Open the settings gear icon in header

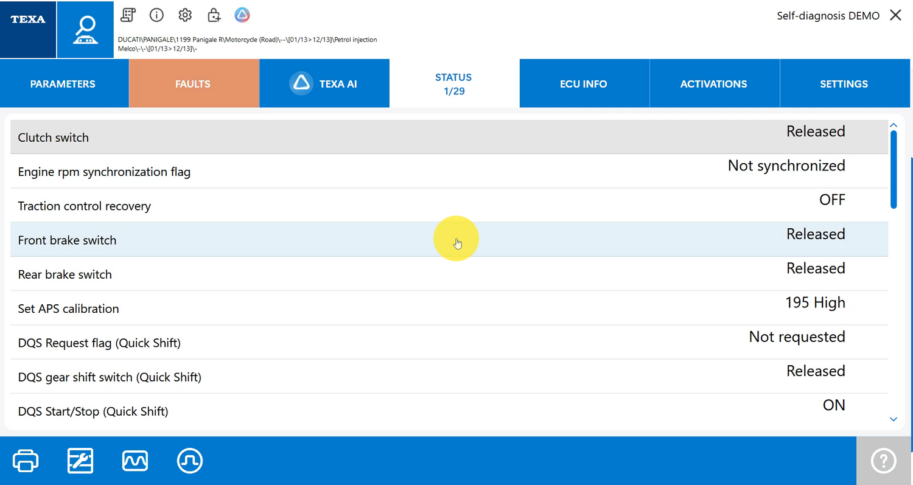click(x=185, y=15)
